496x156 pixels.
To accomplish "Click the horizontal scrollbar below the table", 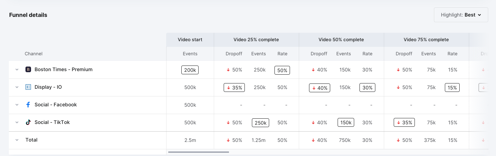I will click(199, 152).
